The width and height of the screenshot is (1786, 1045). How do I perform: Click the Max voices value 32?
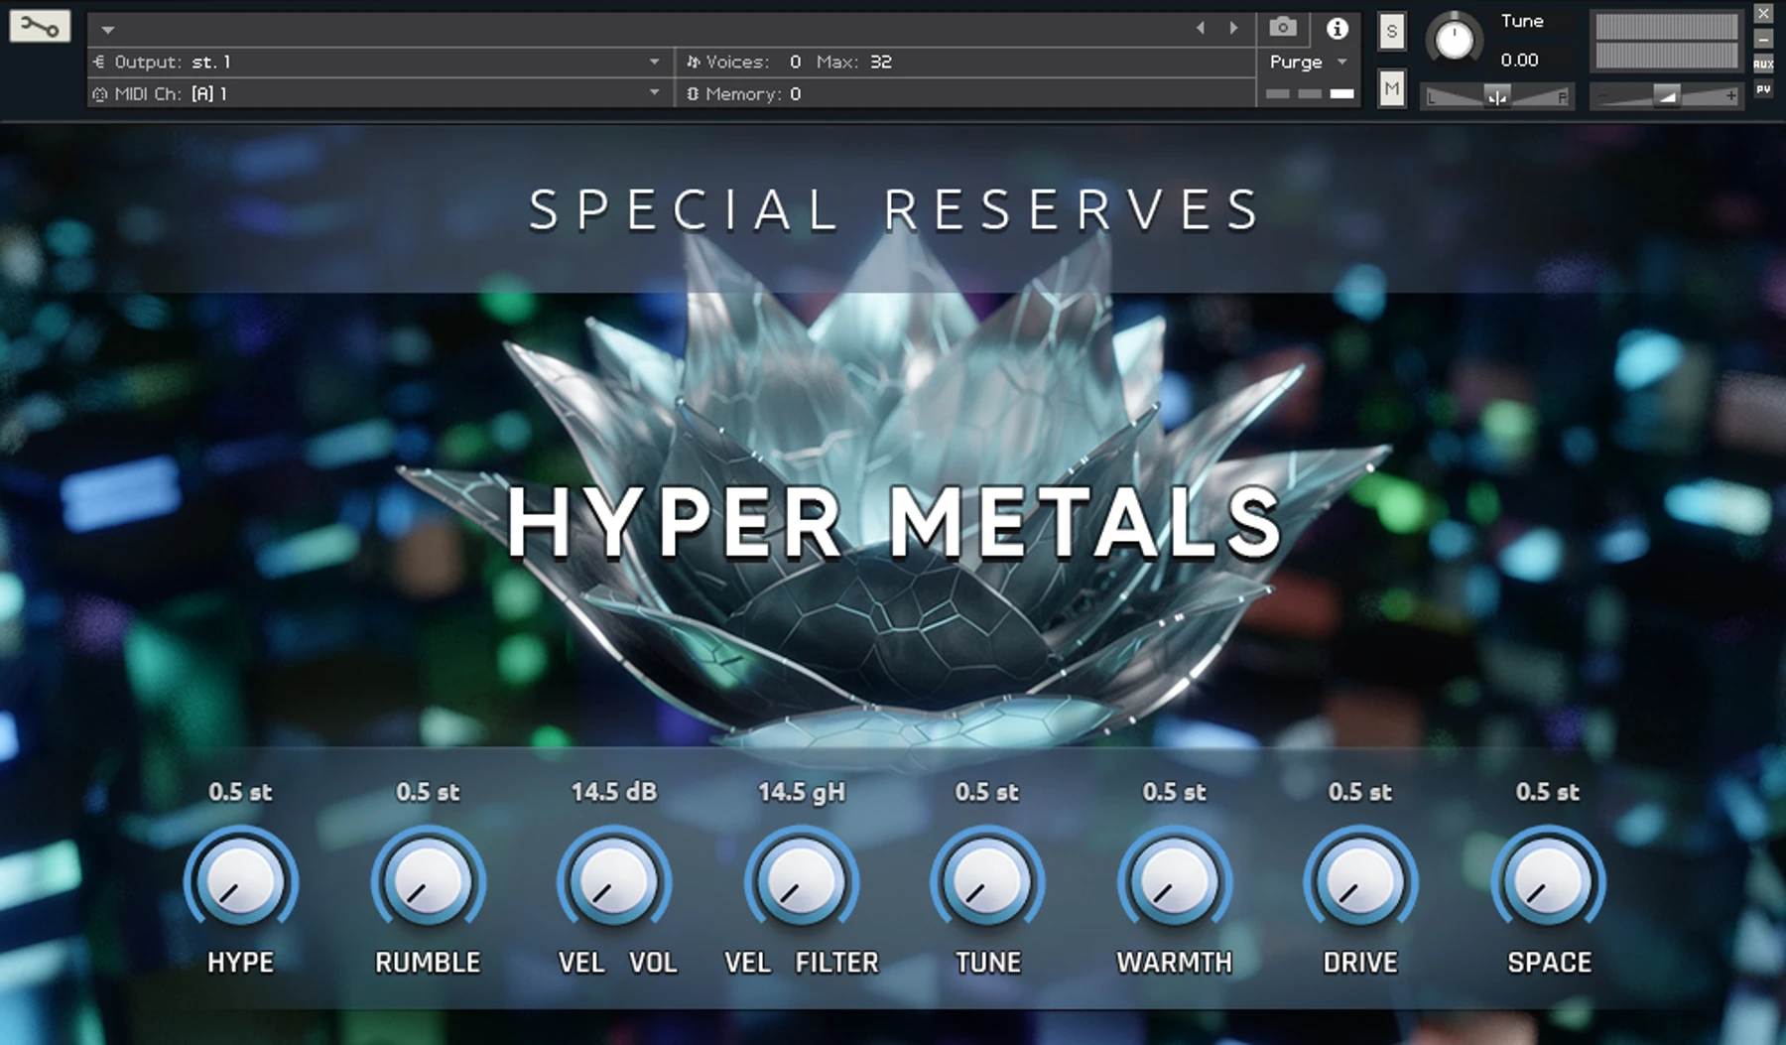coord(880,62)
